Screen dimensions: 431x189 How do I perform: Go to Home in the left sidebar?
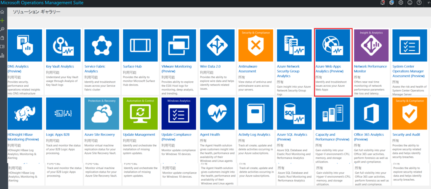click(2, 12)
